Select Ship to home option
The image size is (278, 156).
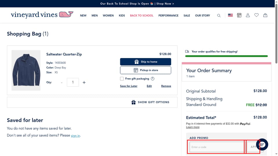pos(146,62)
